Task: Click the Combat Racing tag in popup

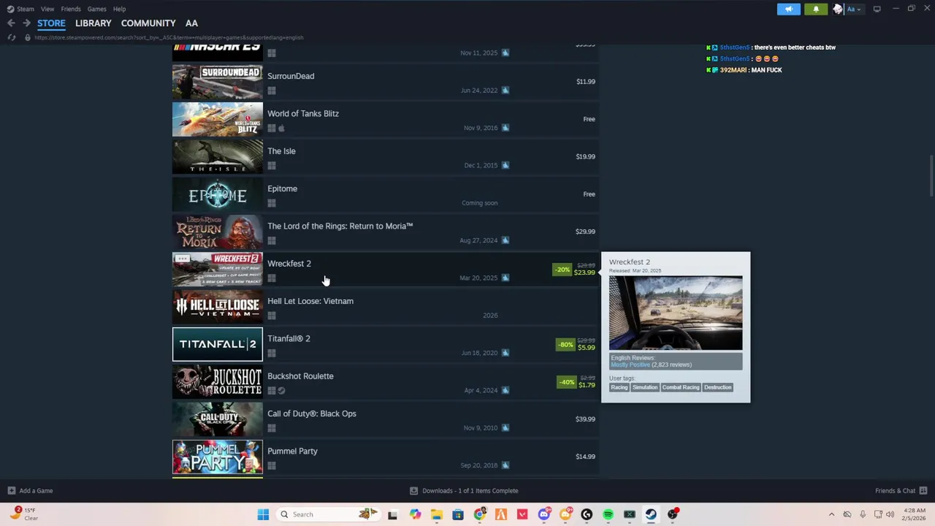Action: tap(681, 387)
